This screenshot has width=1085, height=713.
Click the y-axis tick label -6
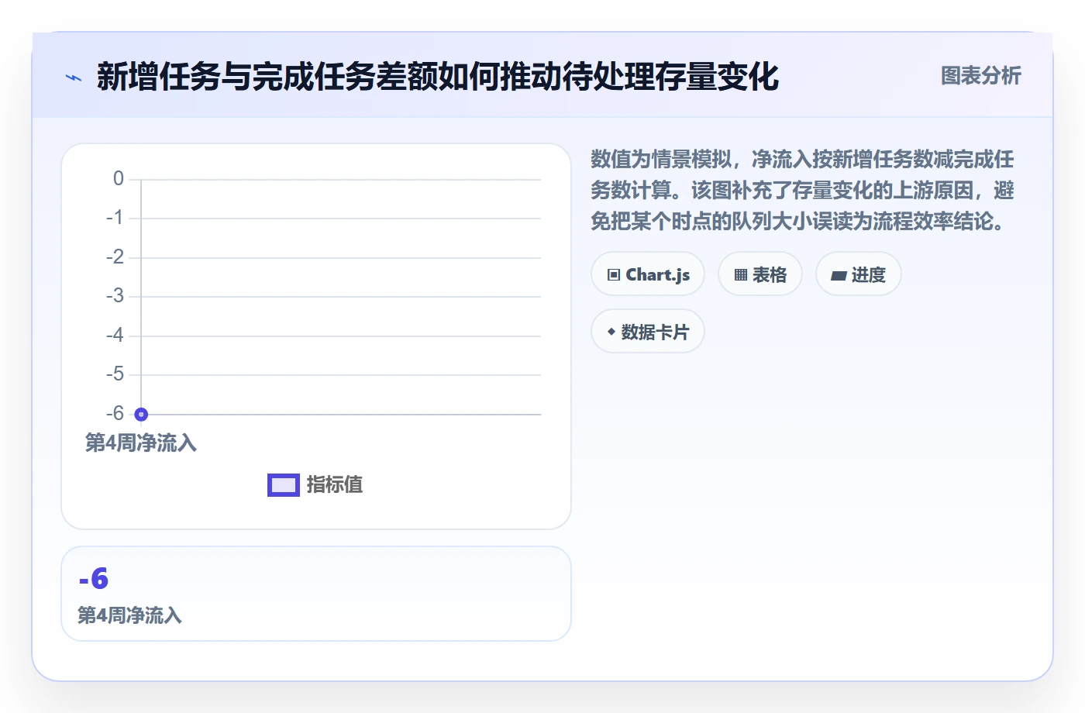(x=115, y=414)
